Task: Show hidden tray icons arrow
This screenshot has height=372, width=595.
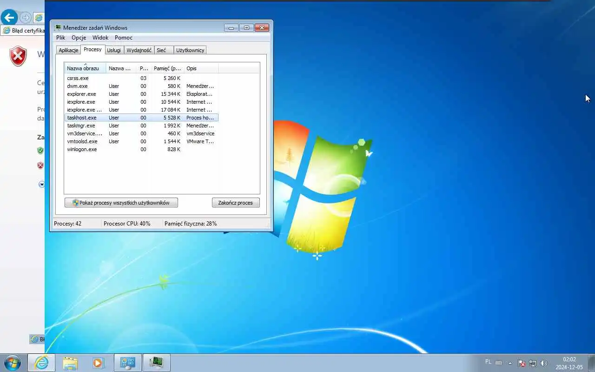Action: pyautogui.click(x=510, y=363)
